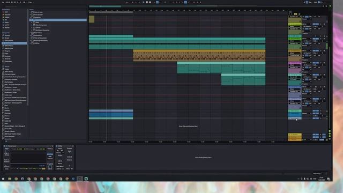Open Packs under Places
The height and width of the screenshot is (193, 343).
point(6,69)
